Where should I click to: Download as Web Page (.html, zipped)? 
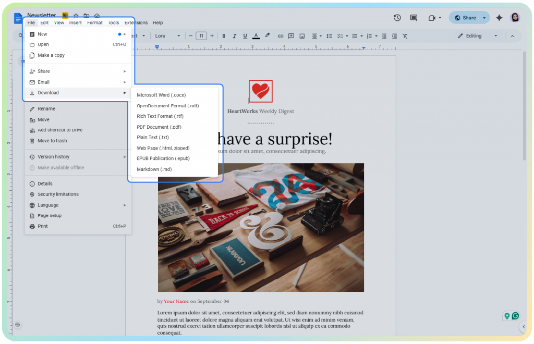(x=174, y=148)
